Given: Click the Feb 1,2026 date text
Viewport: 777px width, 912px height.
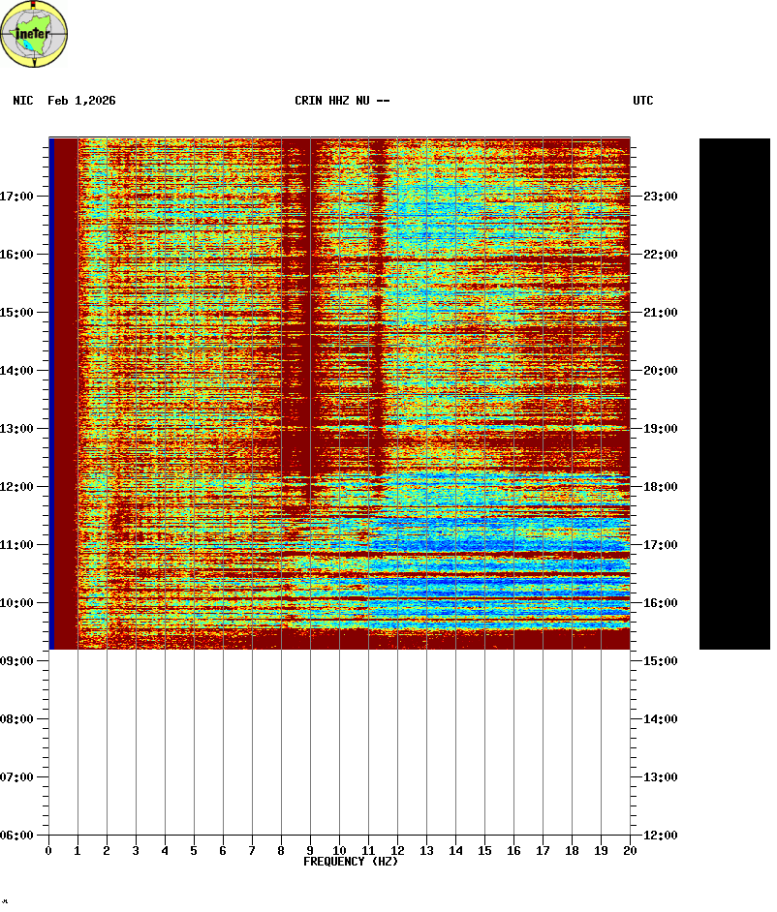Looking at the screenshot, I should point(81,101).
